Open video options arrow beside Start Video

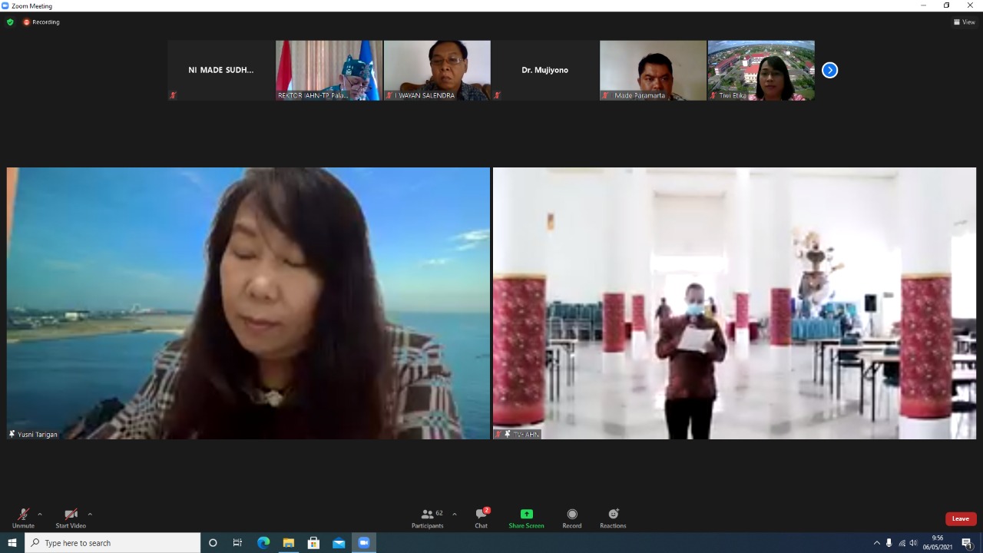pyautogui.click(x=90, y=514)
